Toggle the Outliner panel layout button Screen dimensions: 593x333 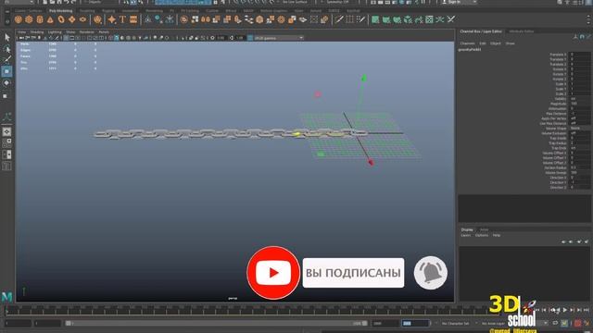6,166
